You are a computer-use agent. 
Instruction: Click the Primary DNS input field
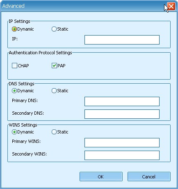point(122,101)
